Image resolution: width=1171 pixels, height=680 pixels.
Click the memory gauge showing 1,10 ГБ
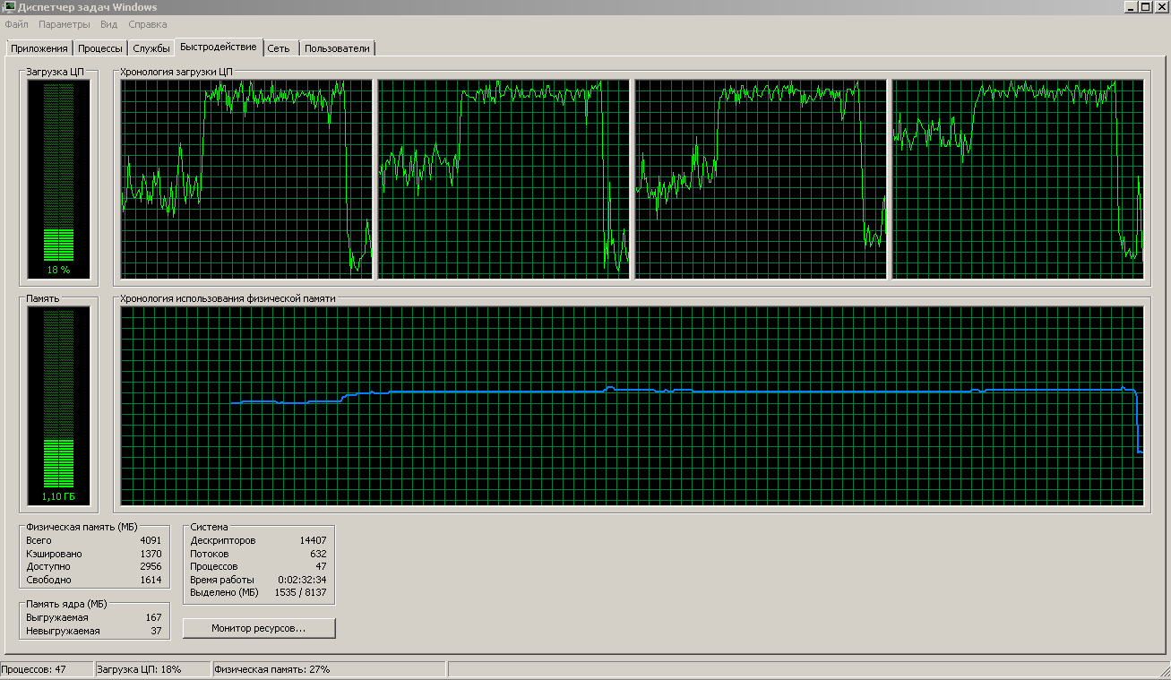click(x=58, y=405)
